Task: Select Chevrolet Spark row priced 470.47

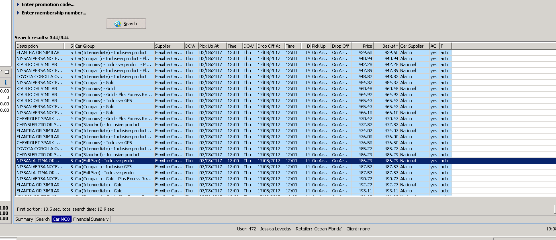Action: point(233,119)
